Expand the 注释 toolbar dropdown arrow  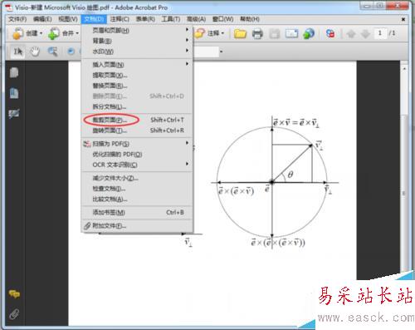tap(222, 33)
